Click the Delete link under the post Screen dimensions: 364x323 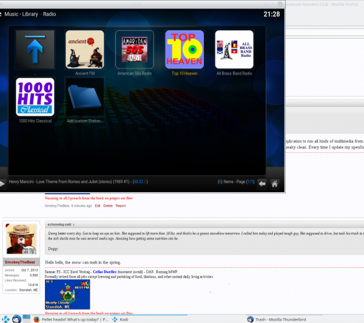coord(108,205)
